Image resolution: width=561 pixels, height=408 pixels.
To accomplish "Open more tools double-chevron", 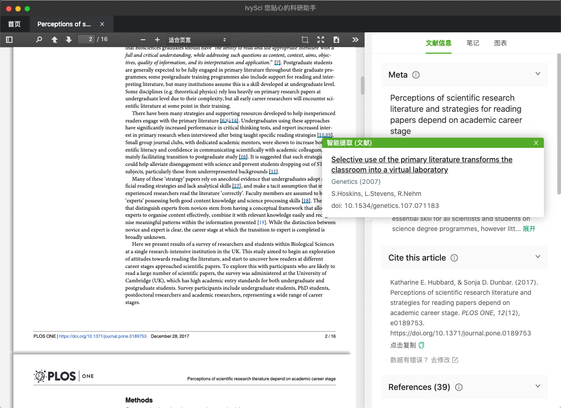I will pyautogui.click(x=355, y=40).
